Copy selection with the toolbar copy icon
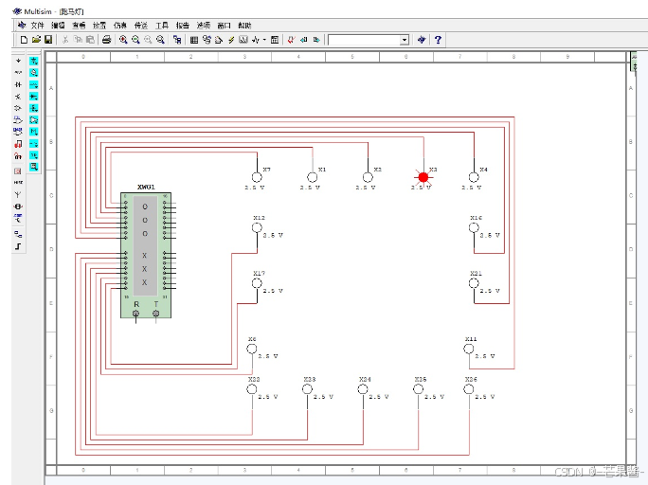 [78, 40]
